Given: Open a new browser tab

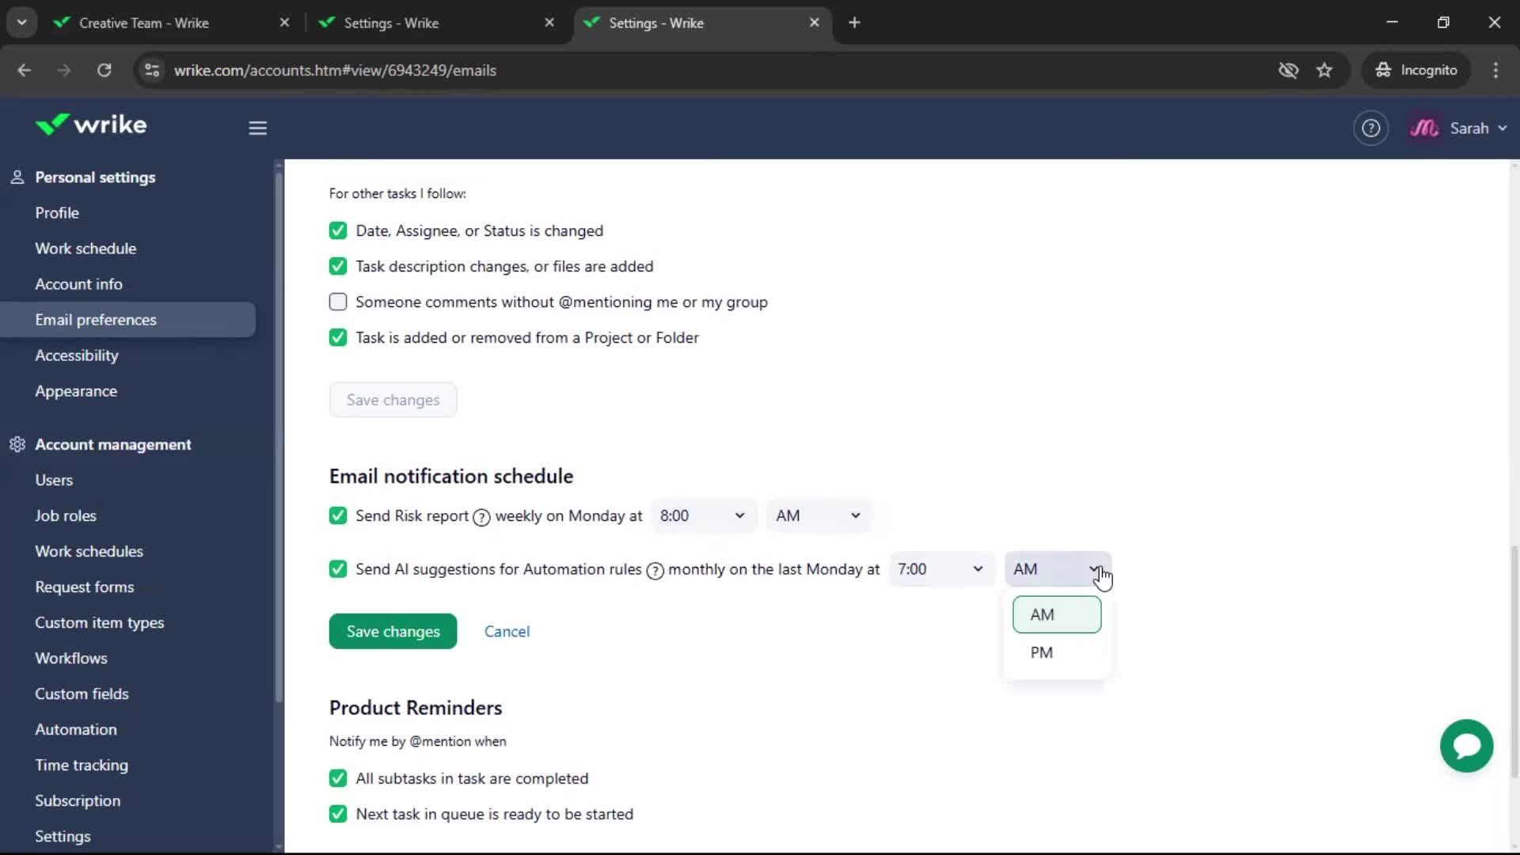Looking at the screenshot, I should (x=854, y=22).
